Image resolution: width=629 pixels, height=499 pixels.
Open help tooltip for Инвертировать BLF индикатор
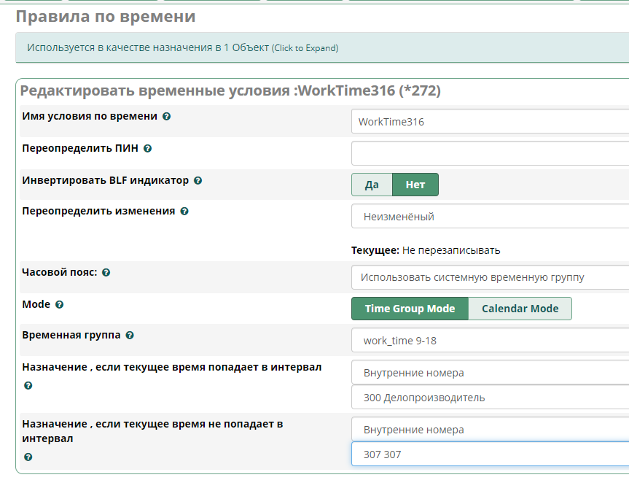click(x=198, y=181)
